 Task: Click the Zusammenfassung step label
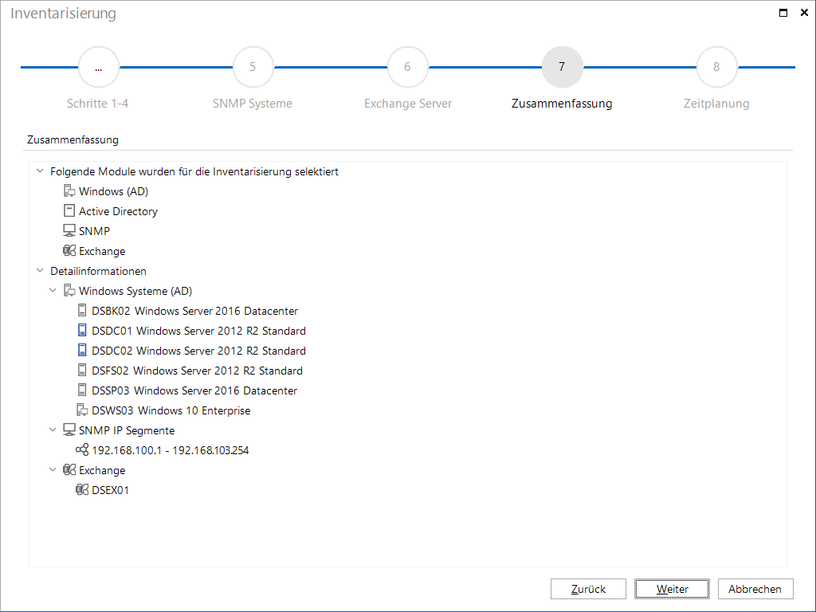coord(562,104)
